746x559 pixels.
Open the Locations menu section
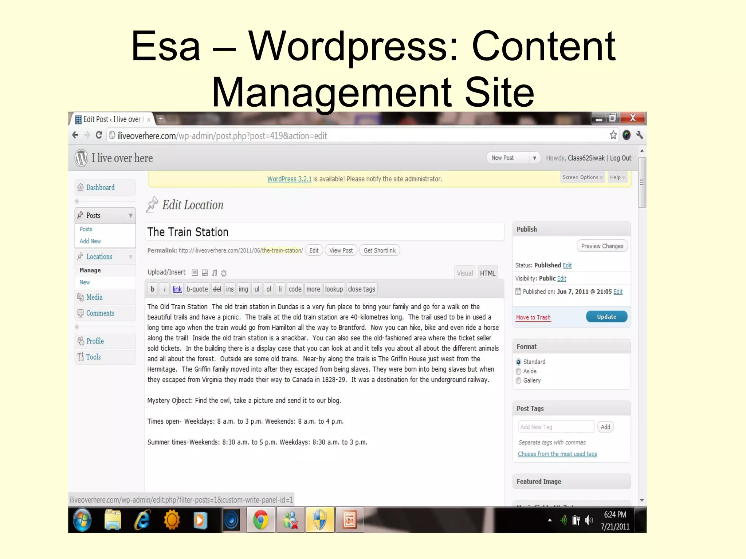click(x=99, y=257)
